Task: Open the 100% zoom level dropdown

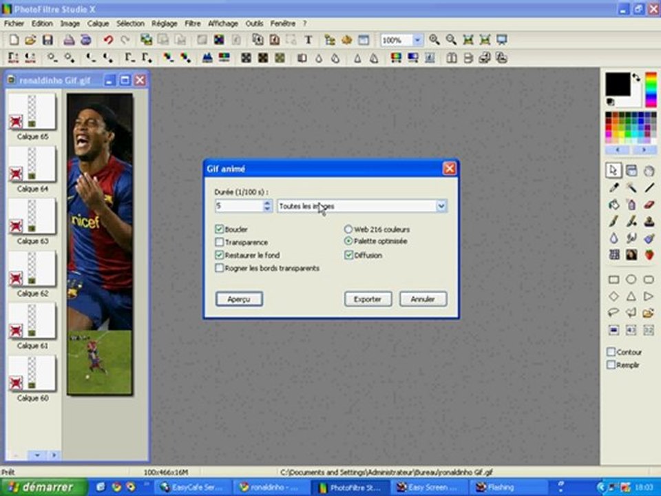Action: click(417, 40)
